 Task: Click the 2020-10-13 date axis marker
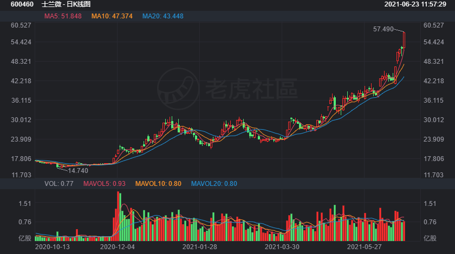click(x=52, y=247)
